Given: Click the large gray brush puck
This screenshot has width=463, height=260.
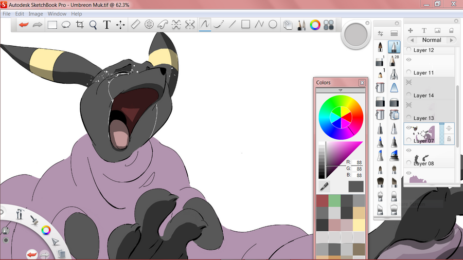Looking at the screenshot, I should click(356, 34).
